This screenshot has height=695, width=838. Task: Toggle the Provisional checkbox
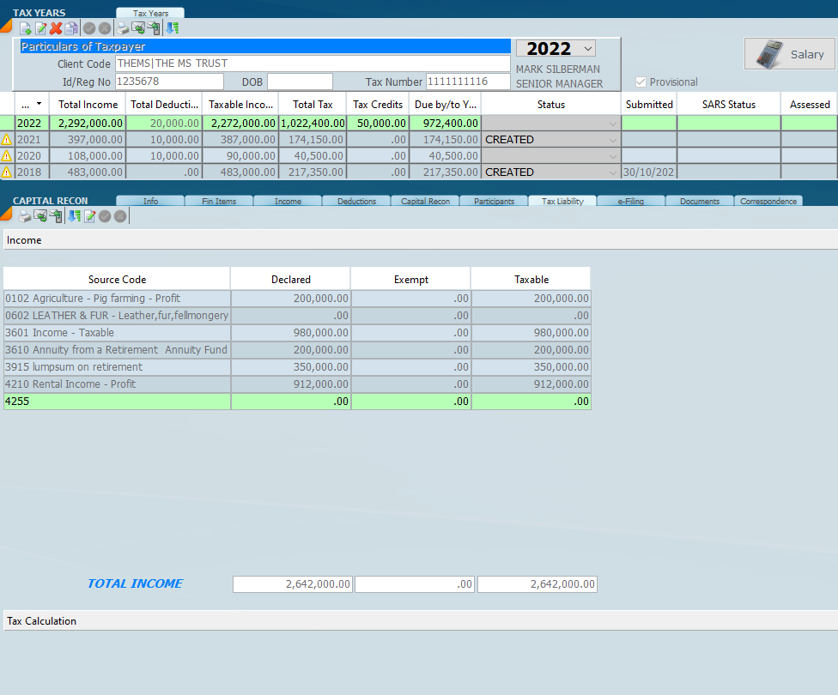(641, 82)
